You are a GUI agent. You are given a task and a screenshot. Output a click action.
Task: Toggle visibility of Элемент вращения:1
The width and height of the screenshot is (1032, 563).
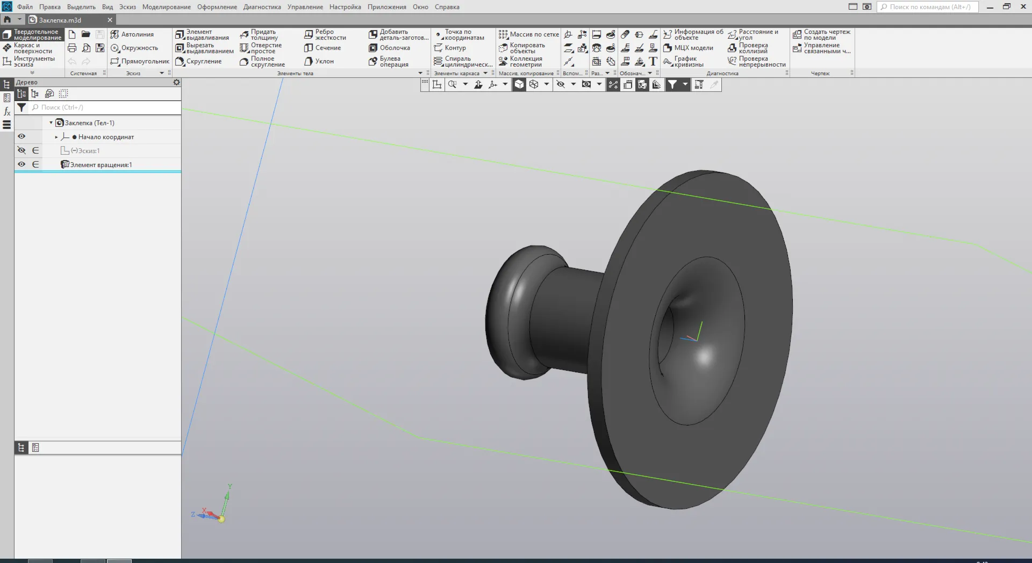(21, 164)
